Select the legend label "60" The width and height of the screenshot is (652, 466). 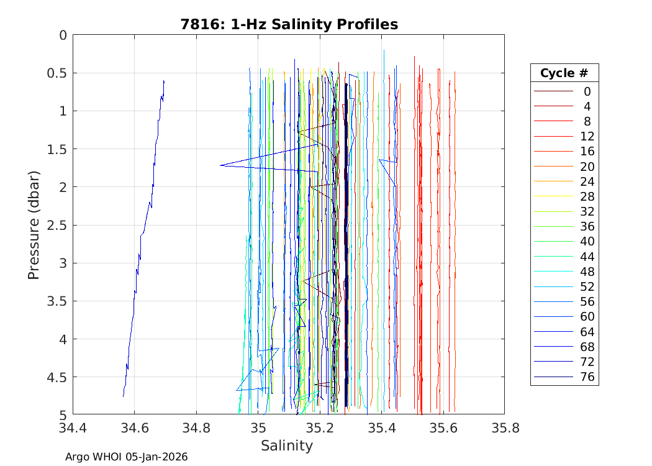click(587, 317)
